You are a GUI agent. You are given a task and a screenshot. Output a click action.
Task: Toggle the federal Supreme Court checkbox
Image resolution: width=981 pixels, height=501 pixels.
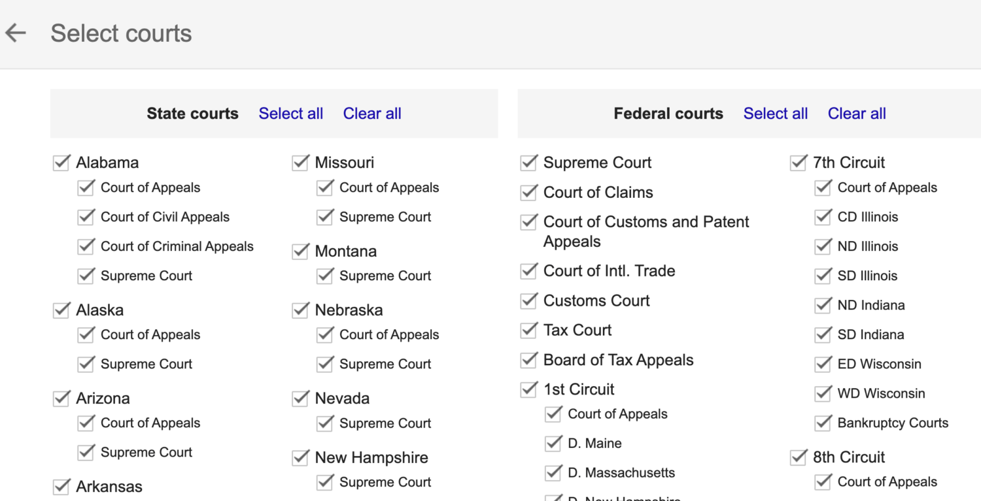point(528,163)
